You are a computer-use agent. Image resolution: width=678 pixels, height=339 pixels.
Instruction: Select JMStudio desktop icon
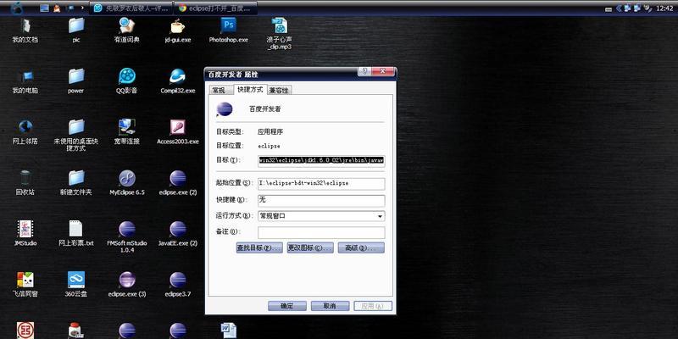pos(25,234)
